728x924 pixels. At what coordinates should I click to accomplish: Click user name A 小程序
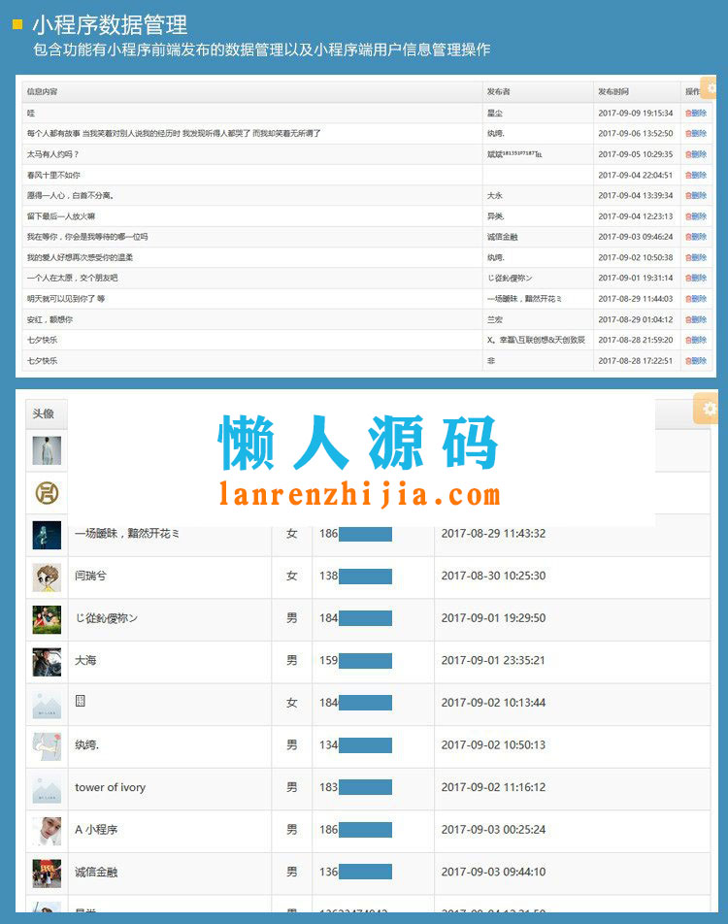click(96, 830)
